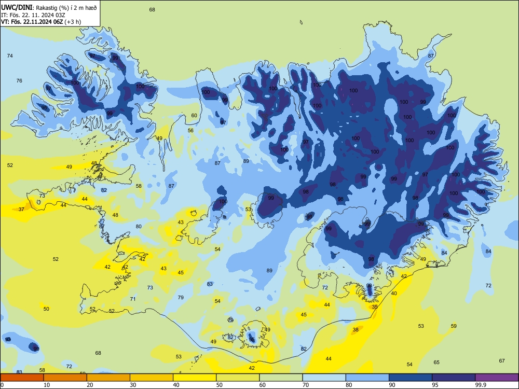Click the 'VT: Fös. 22.11.2024 06Z' line
Image resolution: width=519 pixels, height=389 pixels.
click(x=32, y=22)
